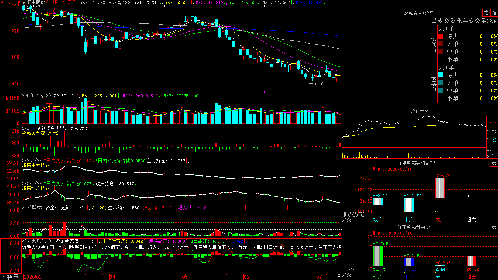Click the 超大 26.32 bar in 分类统计 chart

coord(471,261)
